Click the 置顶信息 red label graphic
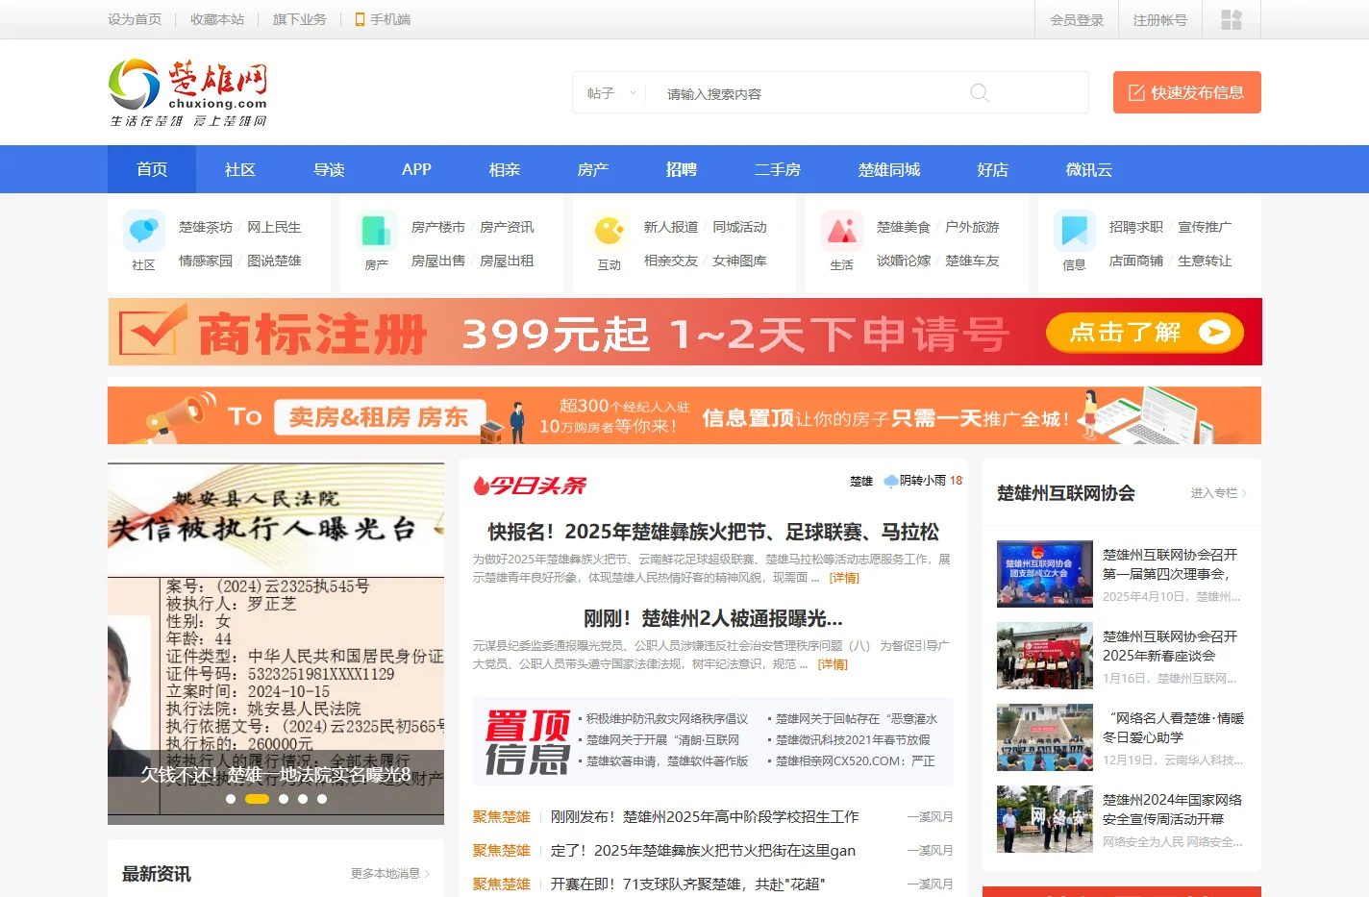 pyautogui.click(x=527, y=742)
